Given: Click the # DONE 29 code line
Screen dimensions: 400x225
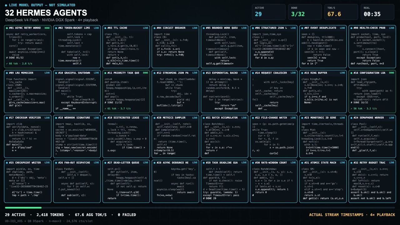Looking at the screenshot, I should point(210,198).
